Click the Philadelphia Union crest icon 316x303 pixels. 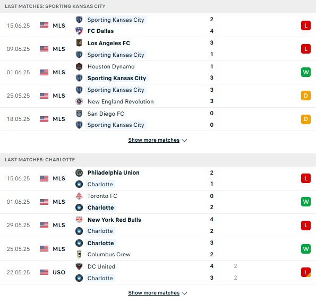(x=79, y=172)
